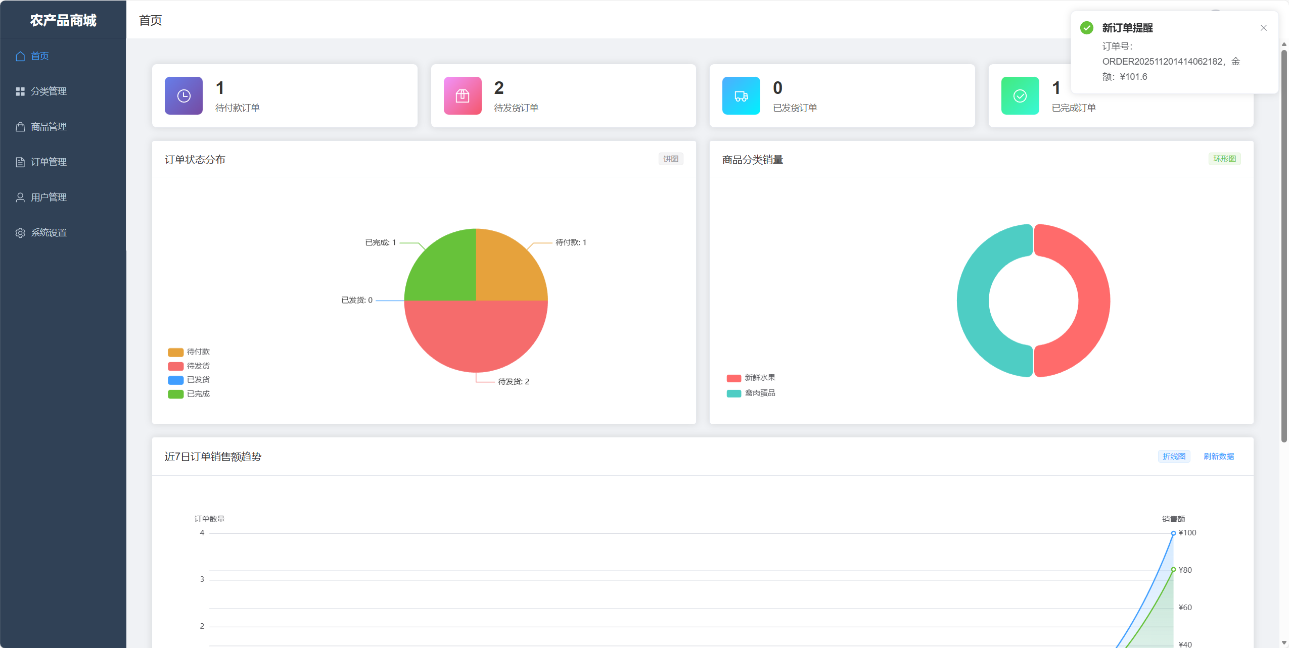Viewport: 1289px width, 648px height.
Task: Open 用户管理 menu item
Action: click(49, 197)
